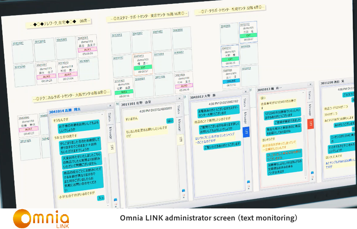Click small red icon in 3041013 window

[x=312, y=177]
